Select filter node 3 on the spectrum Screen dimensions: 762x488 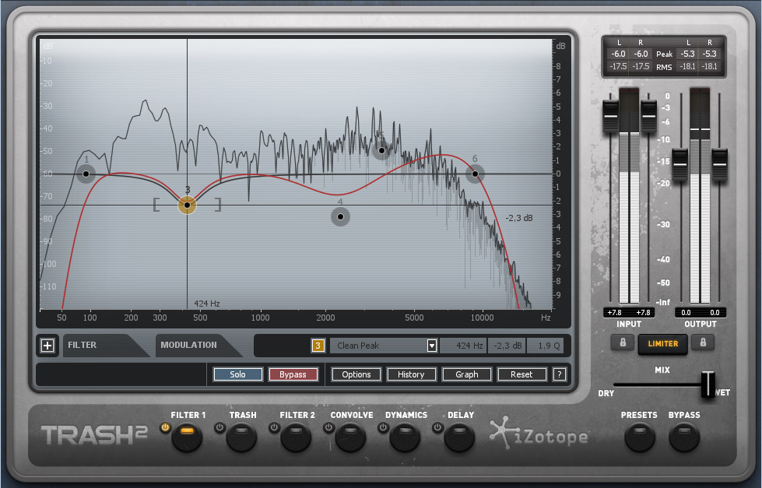click(x=186, y=205)
